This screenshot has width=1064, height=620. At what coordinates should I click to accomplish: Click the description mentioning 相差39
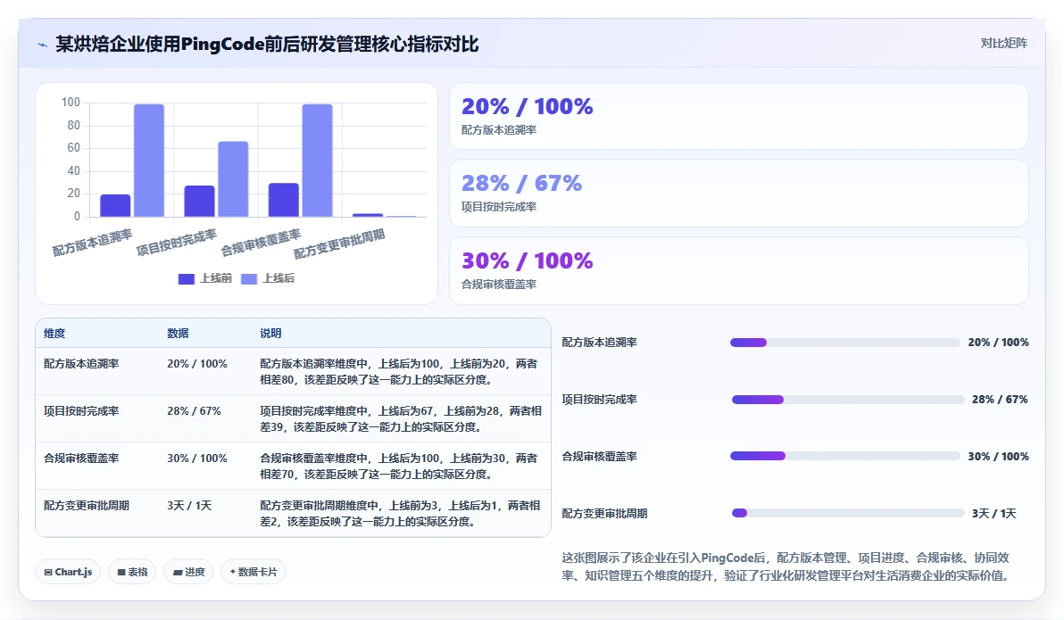[x=401, y=419]
